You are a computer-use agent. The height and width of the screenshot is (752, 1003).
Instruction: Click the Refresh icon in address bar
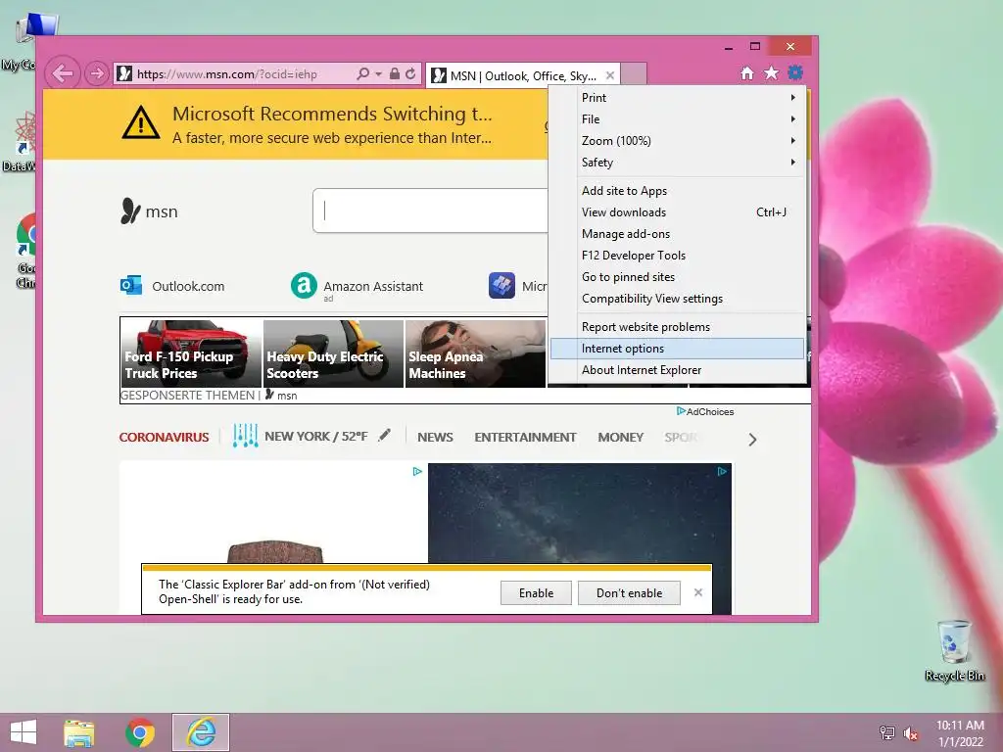[x=410, y=73]
